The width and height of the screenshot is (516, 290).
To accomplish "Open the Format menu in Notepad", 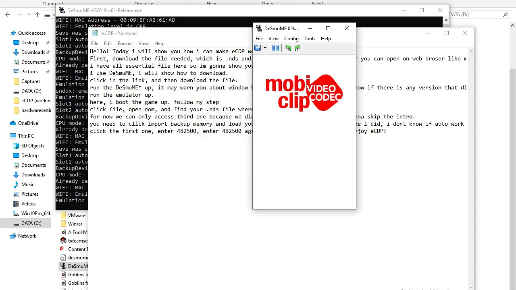I will click(x=125, y=43).
